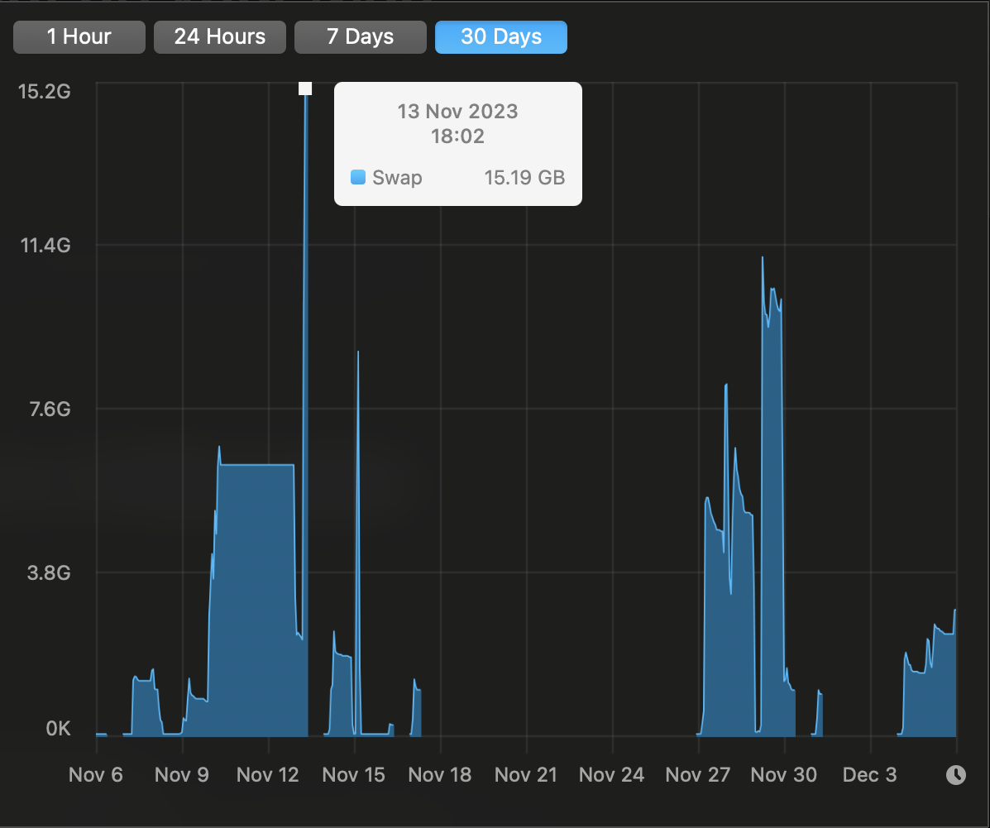Screen dimensions: 990x828
Task: Click the 15.2G y-axis label
Action: pos(44,92)
